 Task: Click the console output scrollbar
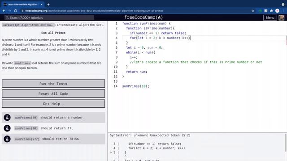[x=286, y=143]
